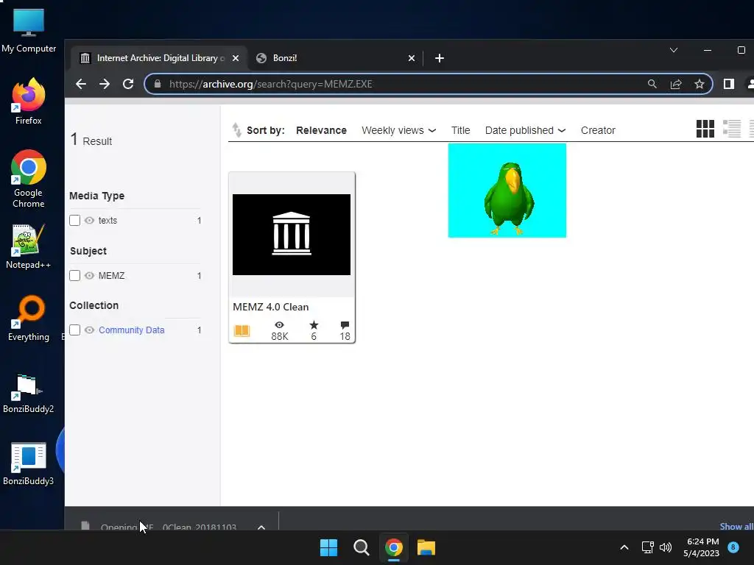Open the clock showing 6:24 PM

(702, 547)
